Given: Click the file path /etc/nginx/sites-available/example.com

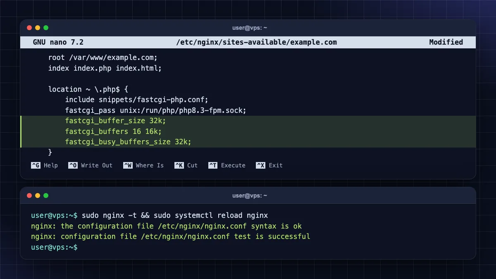Looking at the screenshot, I should (257, 42).
